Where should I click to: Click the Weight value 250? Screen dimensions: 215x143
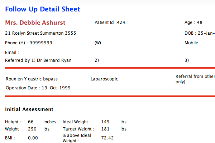point(32,129)
